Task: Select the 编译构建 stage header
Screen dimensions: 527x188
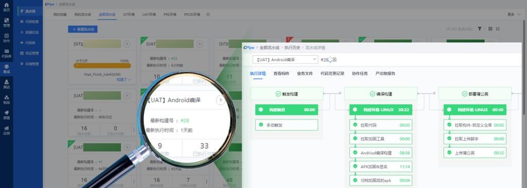Action: point(381,94)
